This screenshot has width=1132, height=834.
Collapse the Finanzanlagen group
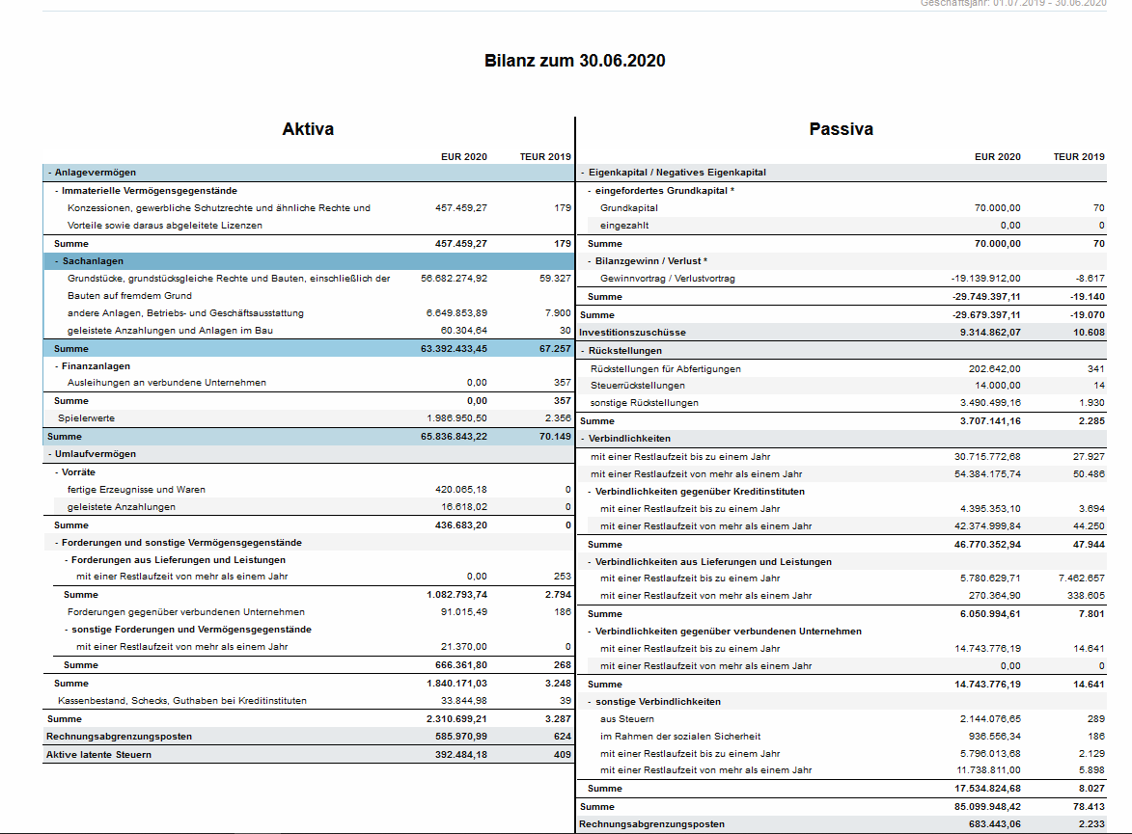tap(57, 366)
